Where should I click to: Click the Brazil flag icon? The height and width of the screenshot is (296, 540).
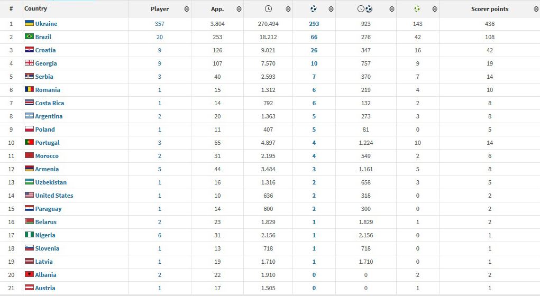(30, 37)
